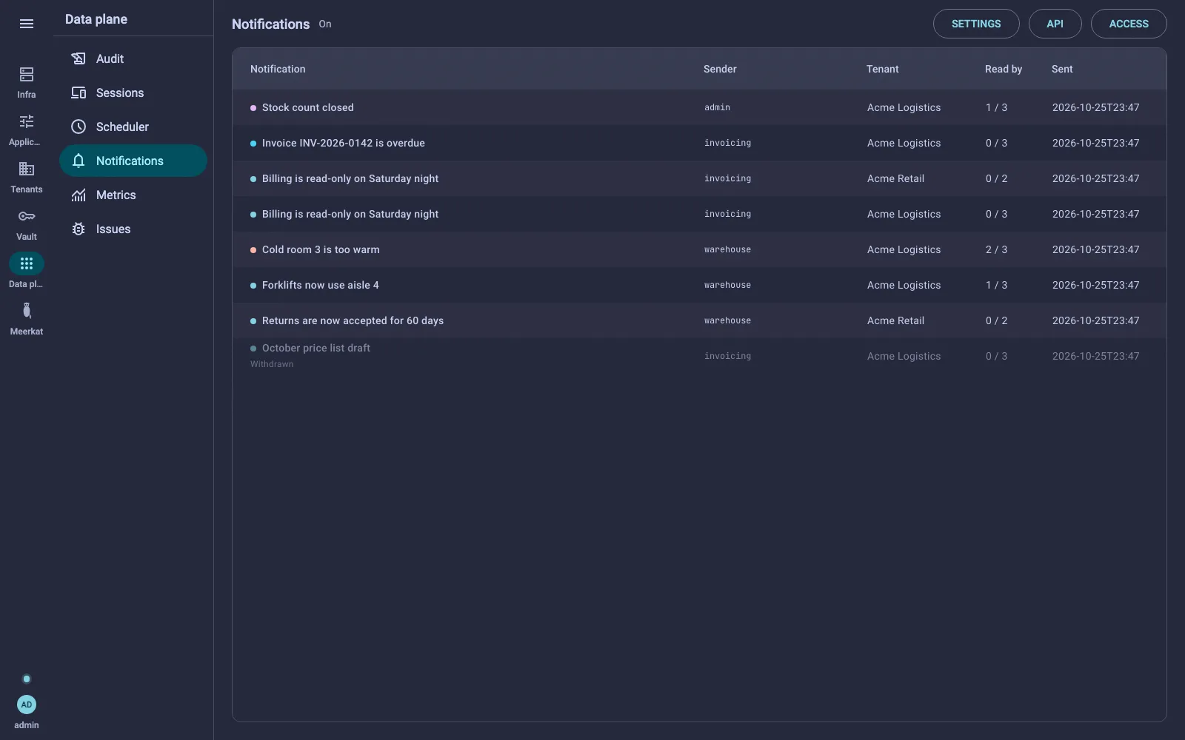Image resolution: width=1185 pixels, height=740 pixels.
Task: Click the 'Data plane' sidebar heading
Action: tap(96, 19)
